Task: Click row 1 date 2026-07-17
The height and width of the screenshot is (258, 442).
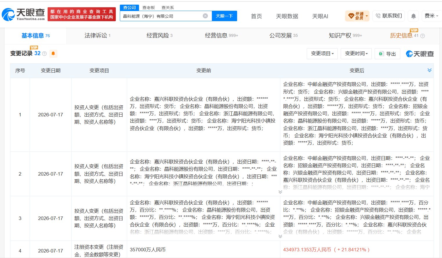Action: click(x=50, y=115)
